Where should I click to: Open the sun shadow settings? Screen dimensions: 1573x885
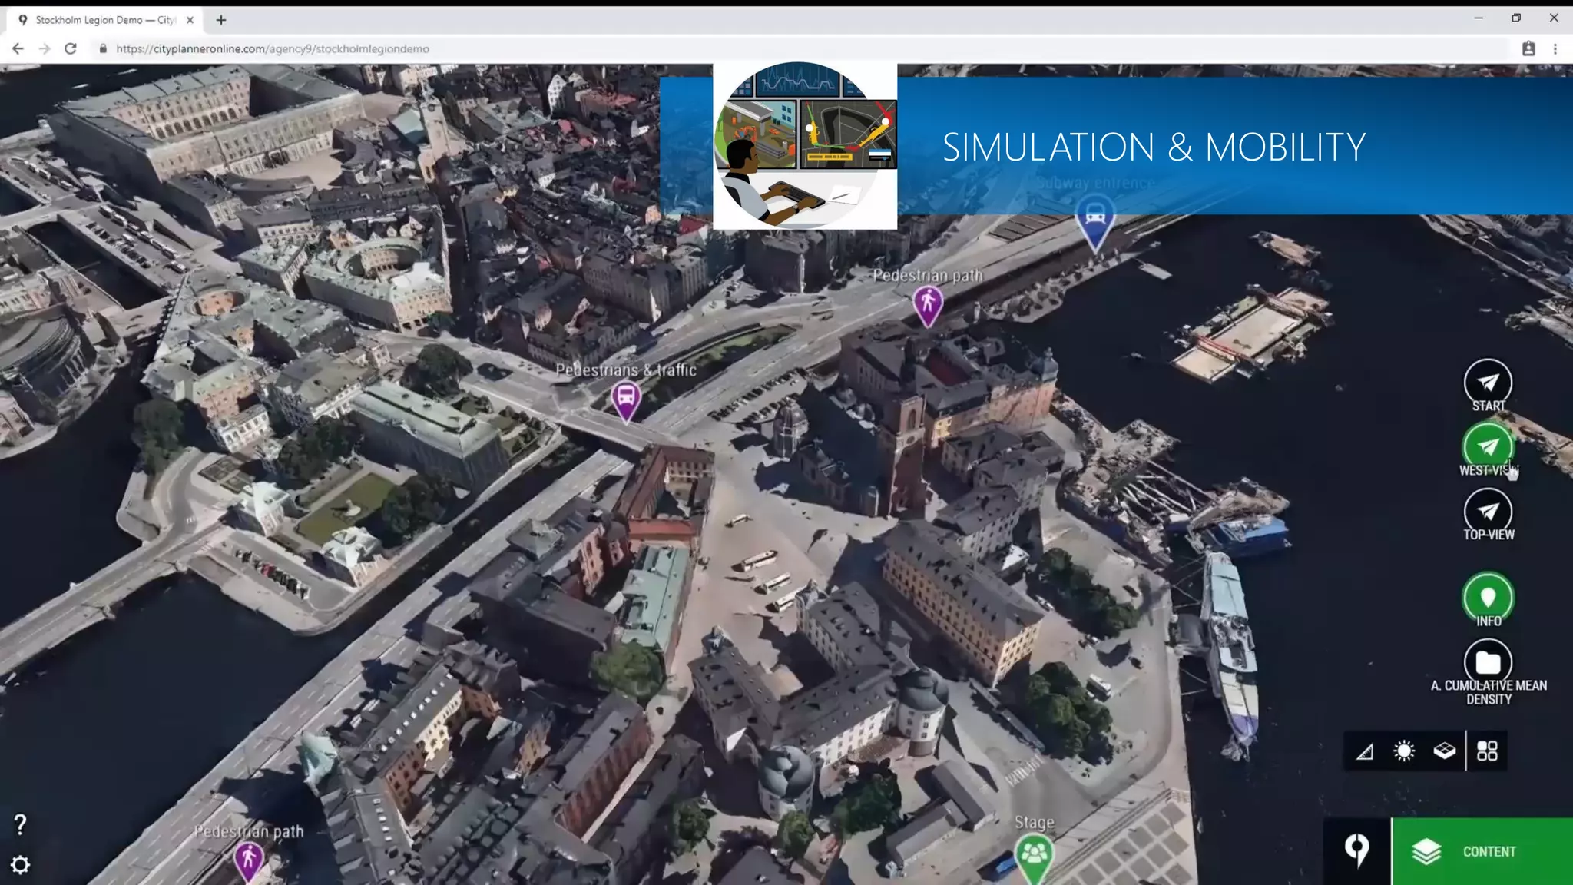pyautogui.click(x=1404, y=751)
